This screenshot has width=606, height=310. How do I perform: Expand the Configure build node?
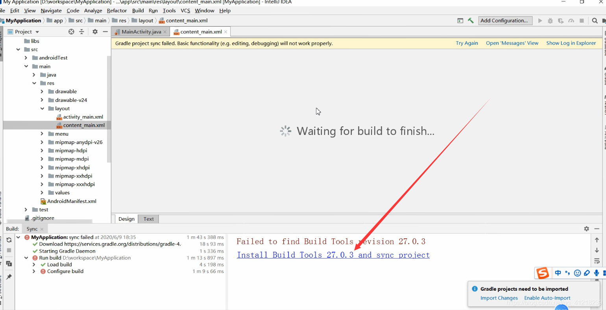click(34, 271)
